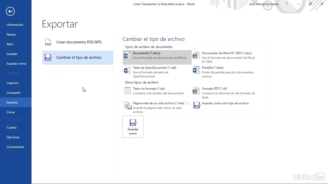Choose Texto de OpenDocument (*.odt) format

(x=157, y=72)
